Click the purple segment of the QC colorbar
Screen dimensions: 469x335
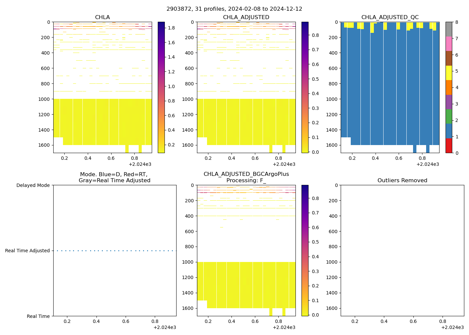pos(449,102)
